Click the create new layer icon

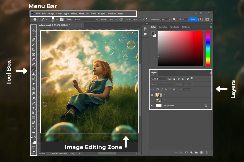(201, 153)
